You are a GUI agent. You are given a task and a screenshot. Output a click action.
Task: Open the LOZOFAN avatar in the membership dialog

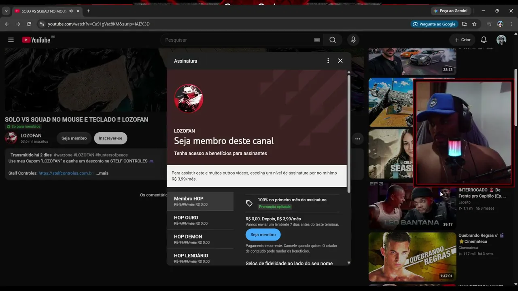click(x=189, y=98)
